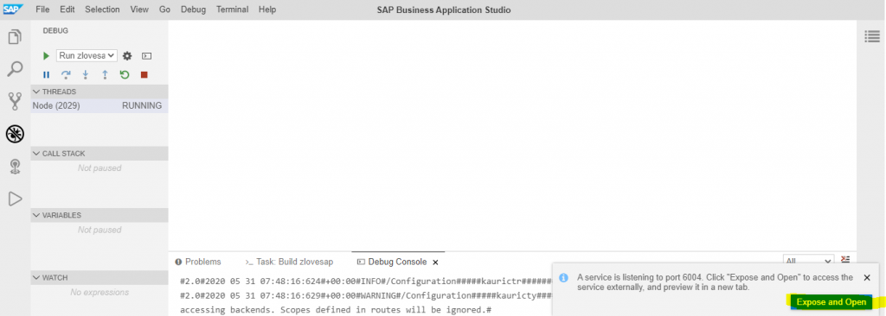Open the Edit menu
The image size is (886, 316).
point(67,9)
